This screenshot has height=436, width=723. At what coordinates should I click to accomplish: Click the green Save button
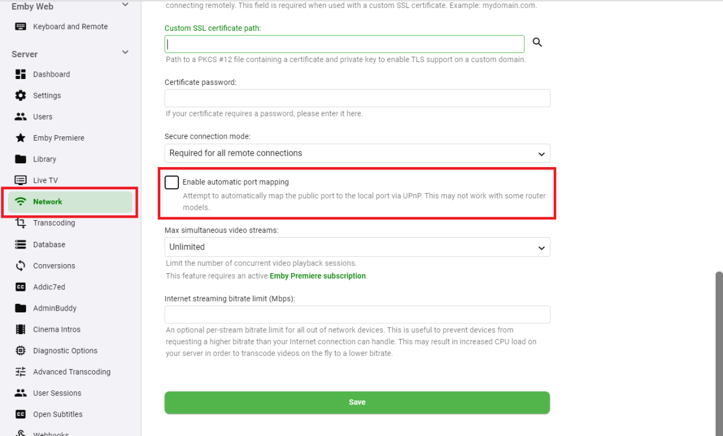click(x=357, y=402)
